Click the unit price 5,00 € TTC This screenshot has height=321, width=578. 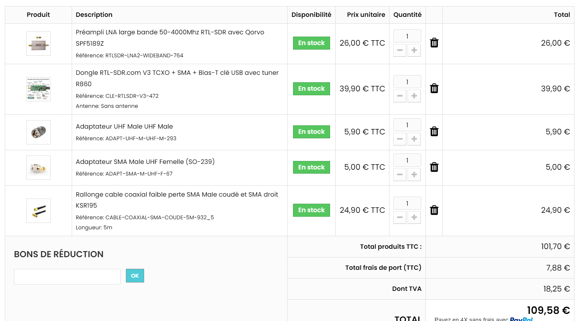click(364, 167)
